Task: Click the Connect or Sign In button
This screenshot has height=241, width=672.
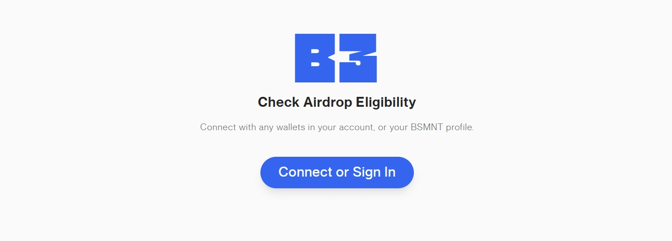Action: (x=337, y=173)
